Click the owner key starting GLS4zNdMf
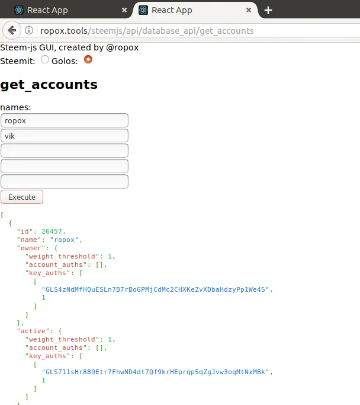The width and height of the screenshot is (360, 405). click(x=156, y=289)
